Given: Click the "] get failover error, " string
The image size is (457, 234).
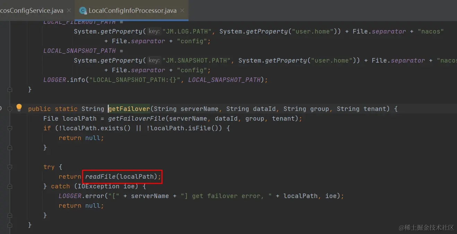Looking at the screenshot, I should pos(226,196).
